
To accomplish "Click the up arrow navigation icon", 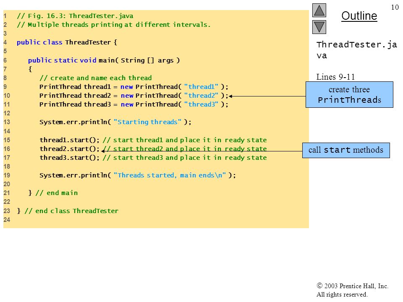I will click(319, 10).
